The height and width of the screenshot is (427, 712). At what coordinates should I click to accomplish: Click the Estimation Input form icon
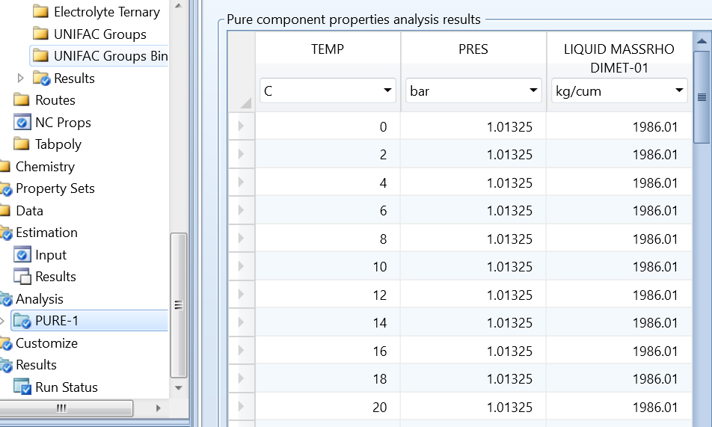pos(22,255)
